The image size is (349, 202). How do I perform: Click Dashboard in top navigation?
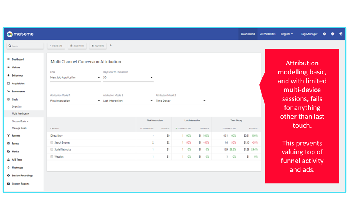click(248, 34)
